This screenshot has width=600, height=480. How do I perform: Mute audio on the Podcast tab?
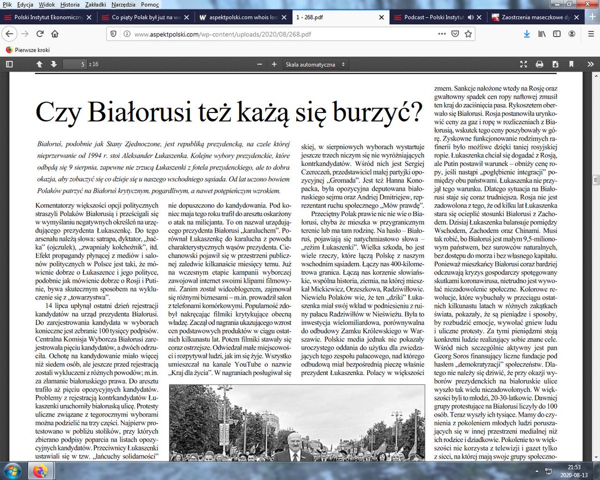pyautogui.click(x=470, y=17)
